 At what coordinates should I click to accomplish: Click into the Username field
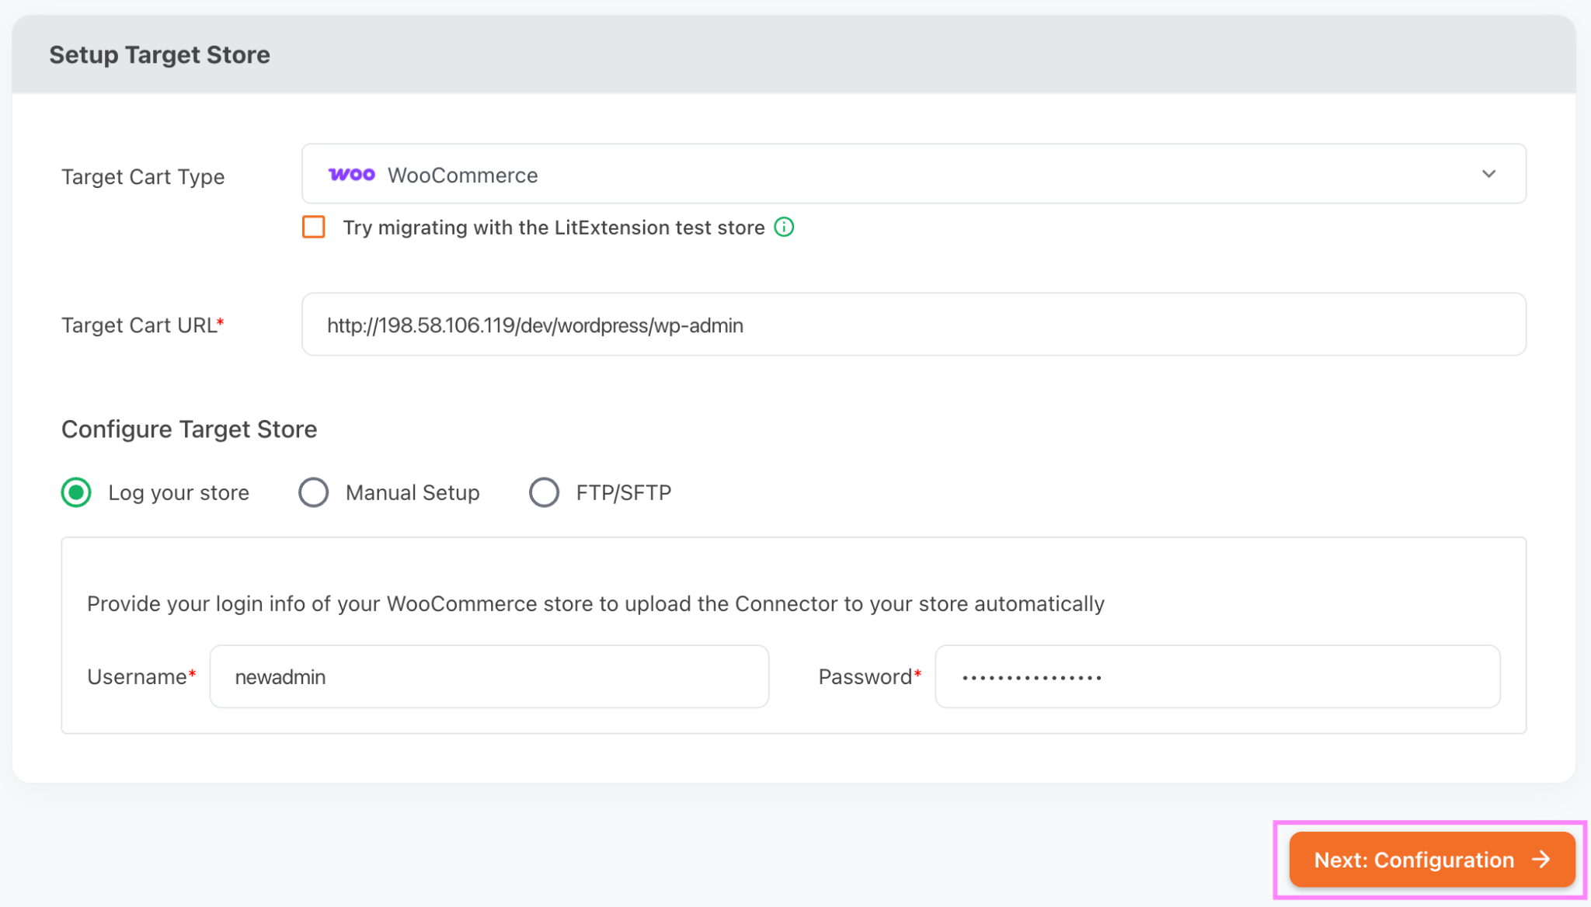(x=489, y=676)
